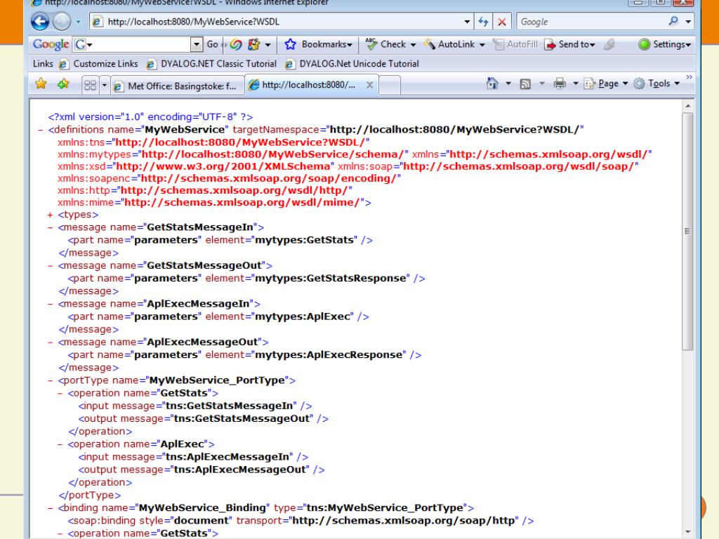This screenshot has width=719, height=539.
Task: Click the Quick Tabs grid icon
Action: point(91,85)
